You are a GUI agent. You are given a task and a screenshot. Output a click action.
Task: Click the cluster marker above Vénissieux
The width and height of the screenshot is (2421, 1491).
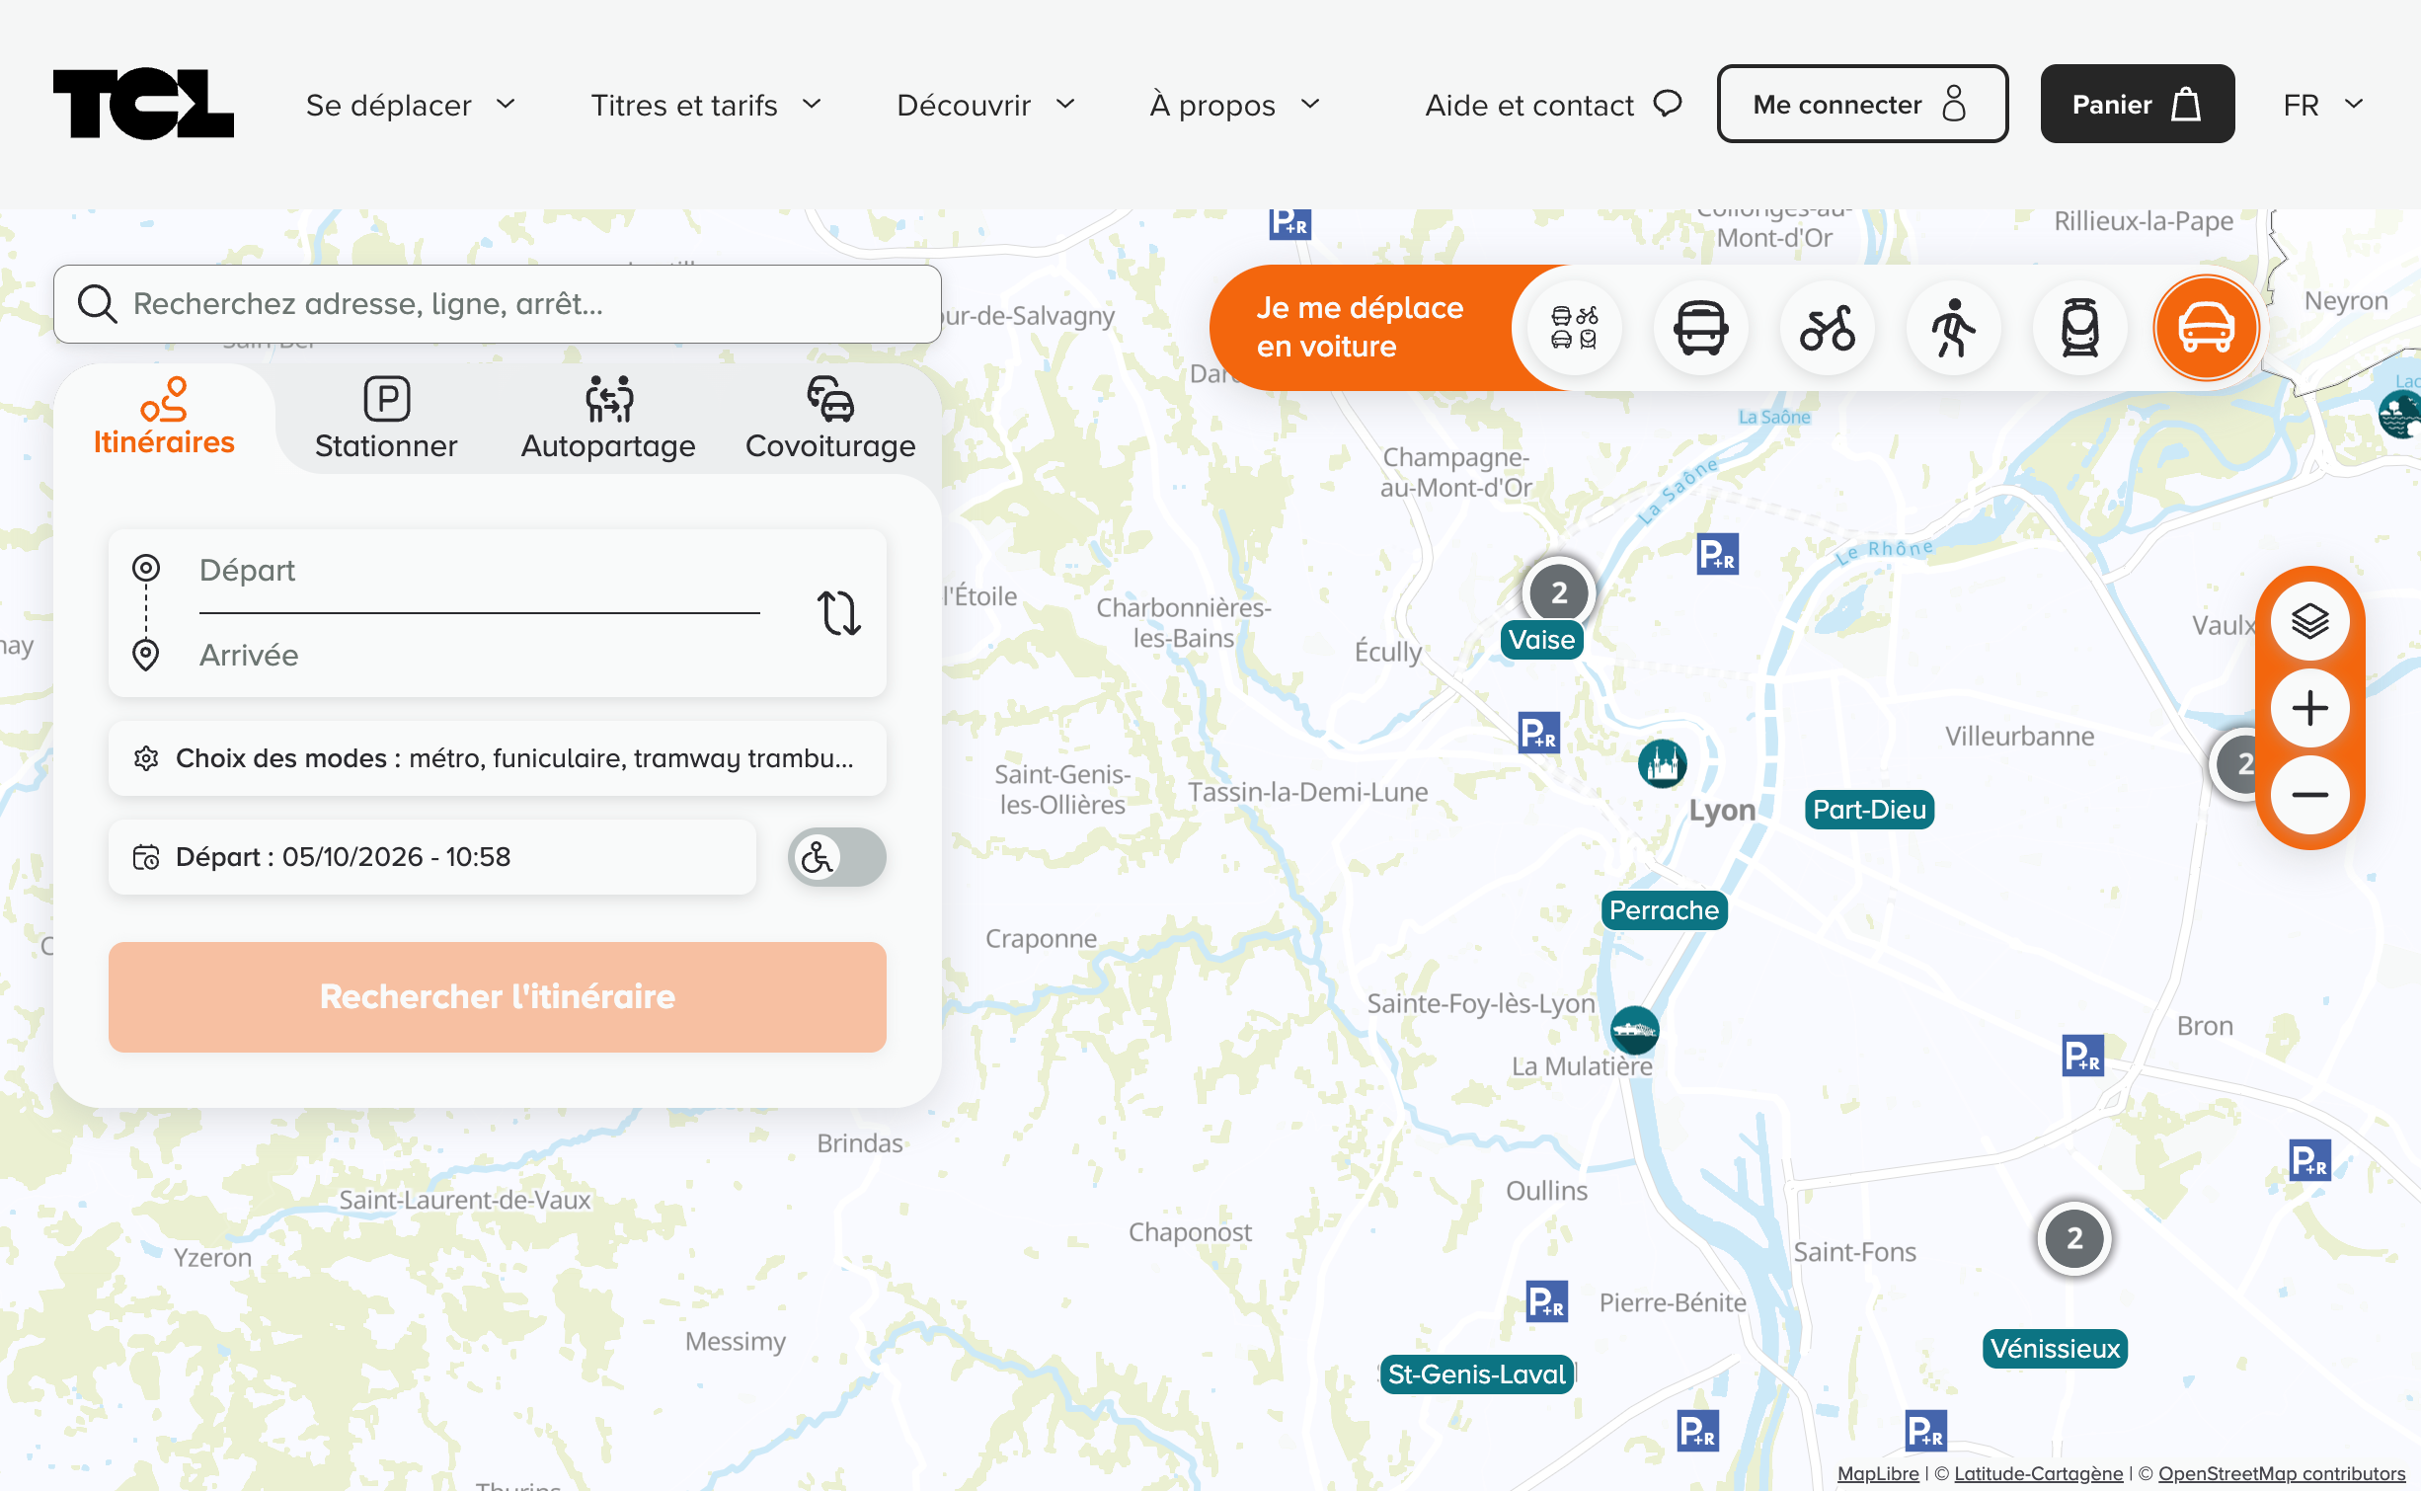click(2073, 1238)
